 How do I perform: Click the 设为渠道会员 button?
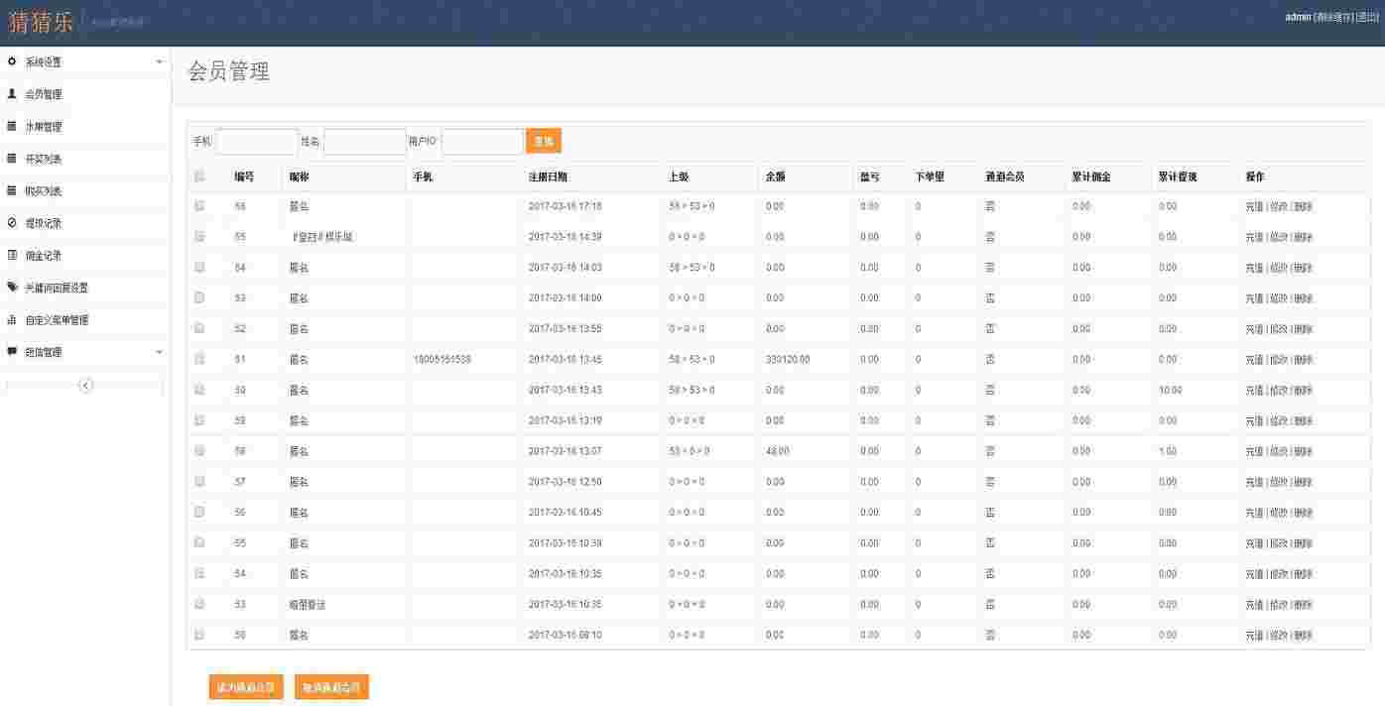tap(246, 687)
